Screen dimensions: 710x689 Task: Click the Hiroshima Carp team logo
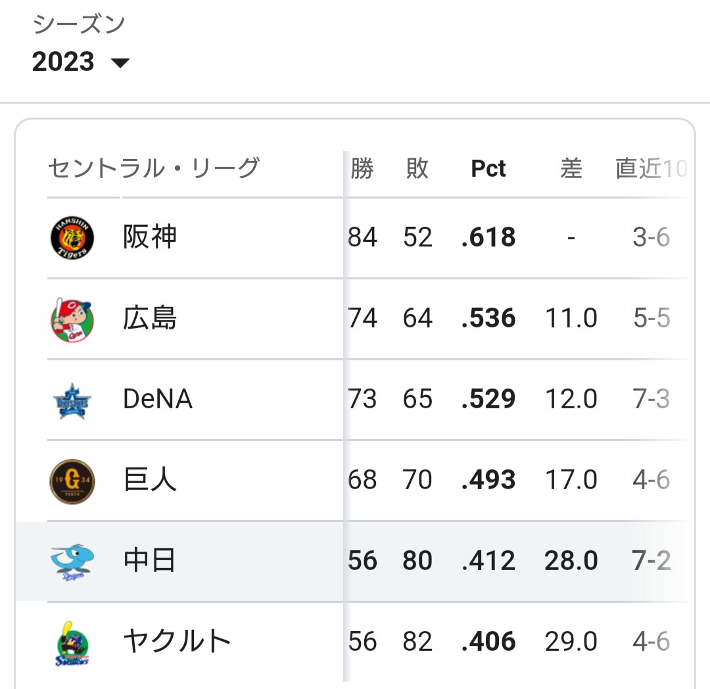72,319
